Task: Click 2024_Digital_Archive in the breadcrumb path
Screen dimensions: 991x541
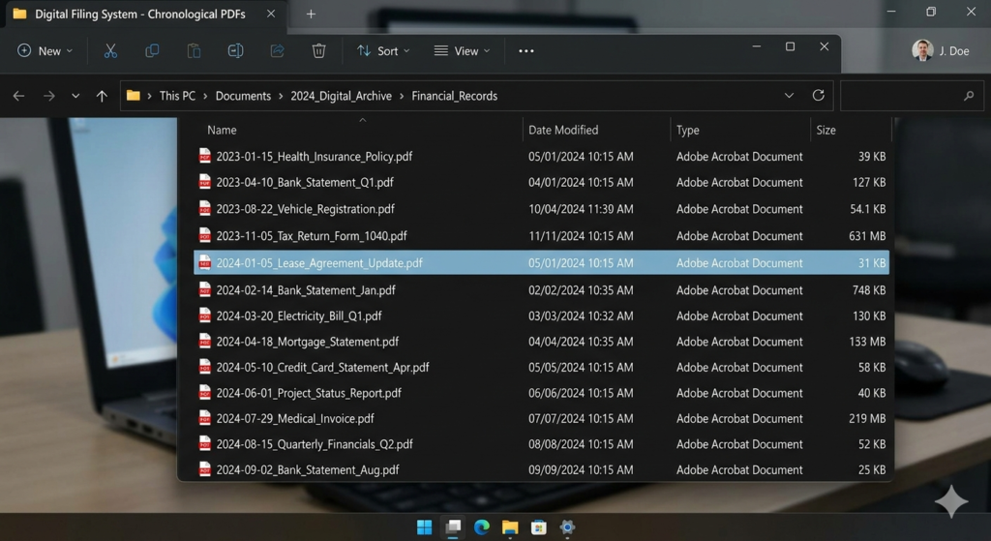Action: point(341,96)
